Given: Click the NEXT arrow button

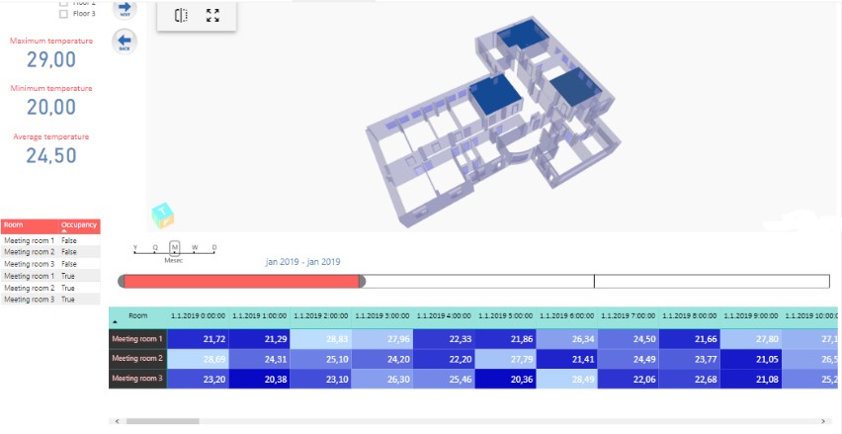Looking at the screenshot, I should (125, 9).
